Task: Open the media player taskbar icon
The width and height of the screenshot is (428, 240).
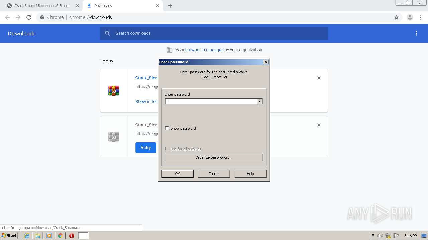Action: 49,236
